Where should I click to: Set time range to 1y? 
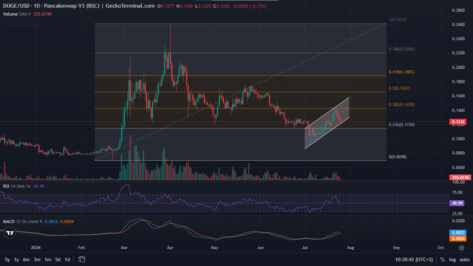point(16,259)
